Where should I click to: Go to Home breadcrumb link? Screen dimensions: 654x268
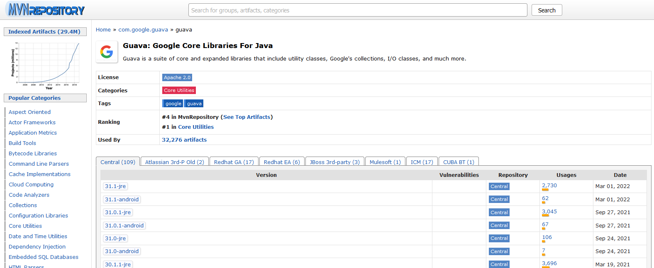[x=103, y=29]
